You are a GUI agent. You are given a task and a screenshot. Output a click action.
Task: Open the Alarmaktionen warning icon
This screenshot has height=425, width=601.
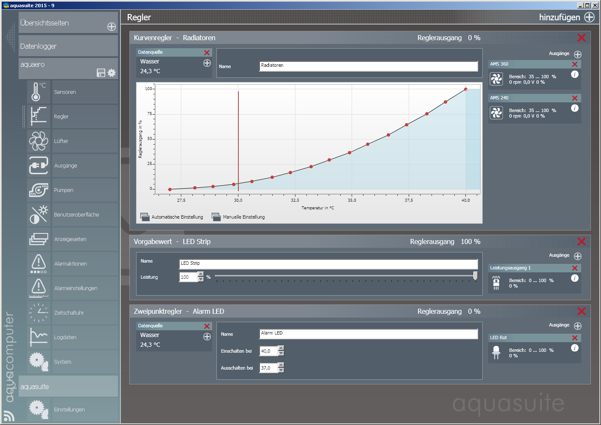(x=38, y=263)
